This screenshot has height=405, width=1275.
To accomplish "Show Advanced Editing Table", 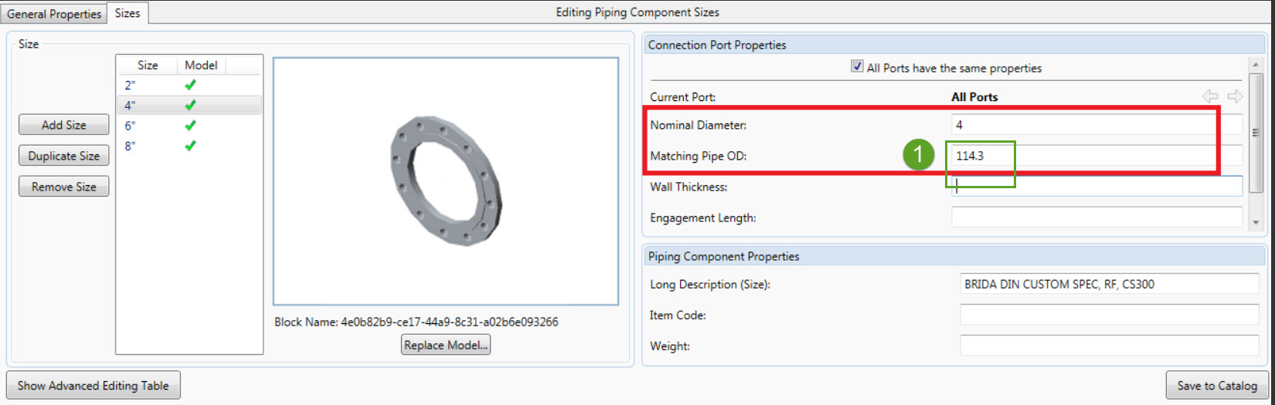I will pyautogui.click(x=93, y=386).
